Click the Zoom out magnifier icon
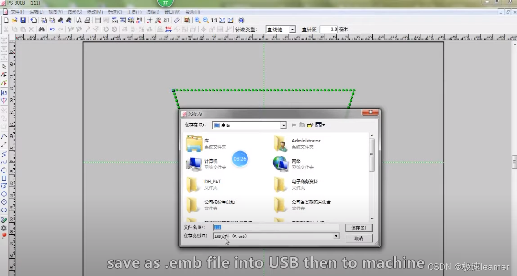517x276 pixels. 206,21
